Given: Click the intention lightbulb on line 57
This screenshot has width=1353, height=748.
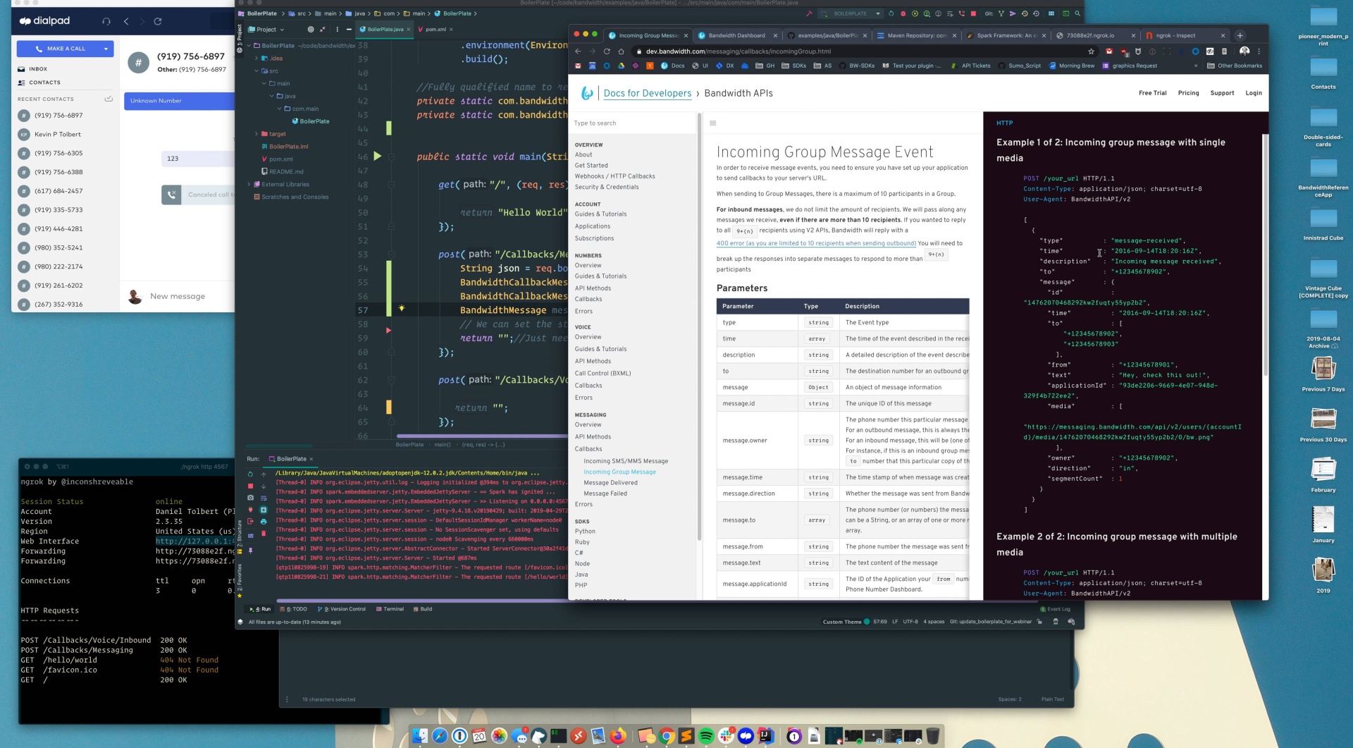Looking at the screenshot, I should [401, 309].
